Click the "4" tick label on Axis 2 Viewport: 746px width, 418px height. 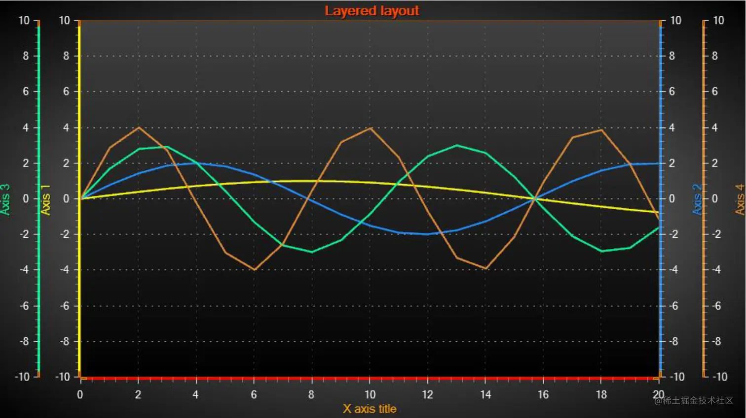[672, 128]
